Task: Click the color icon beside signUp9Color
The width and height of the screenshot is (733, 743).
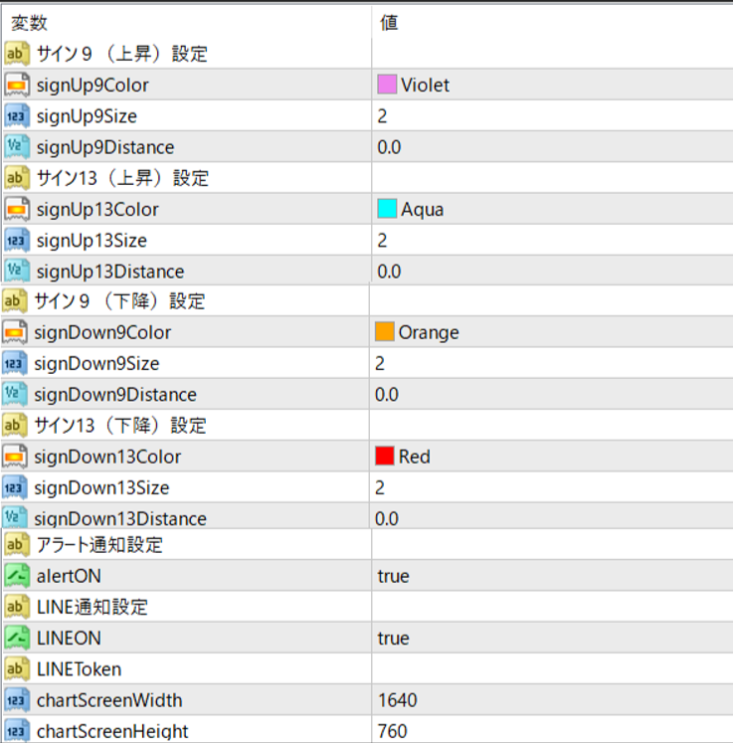Action: coord(17,86)
